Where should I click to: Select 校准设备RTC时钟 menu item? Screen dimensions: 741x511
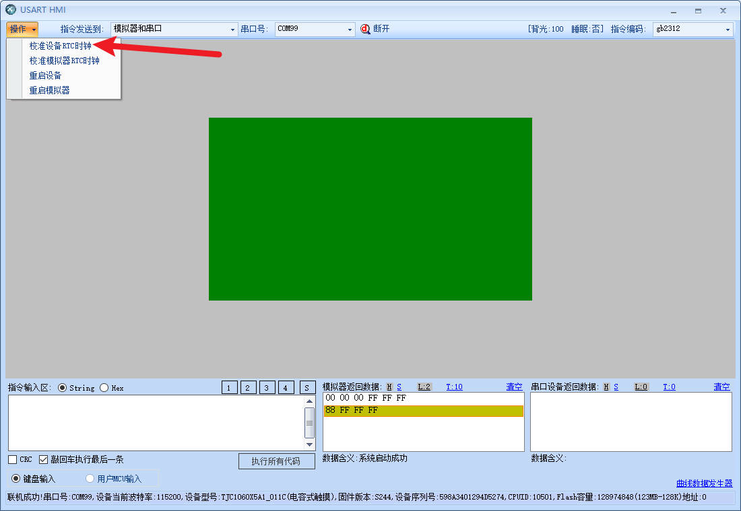pyautogui.click(x=61, y=46)
